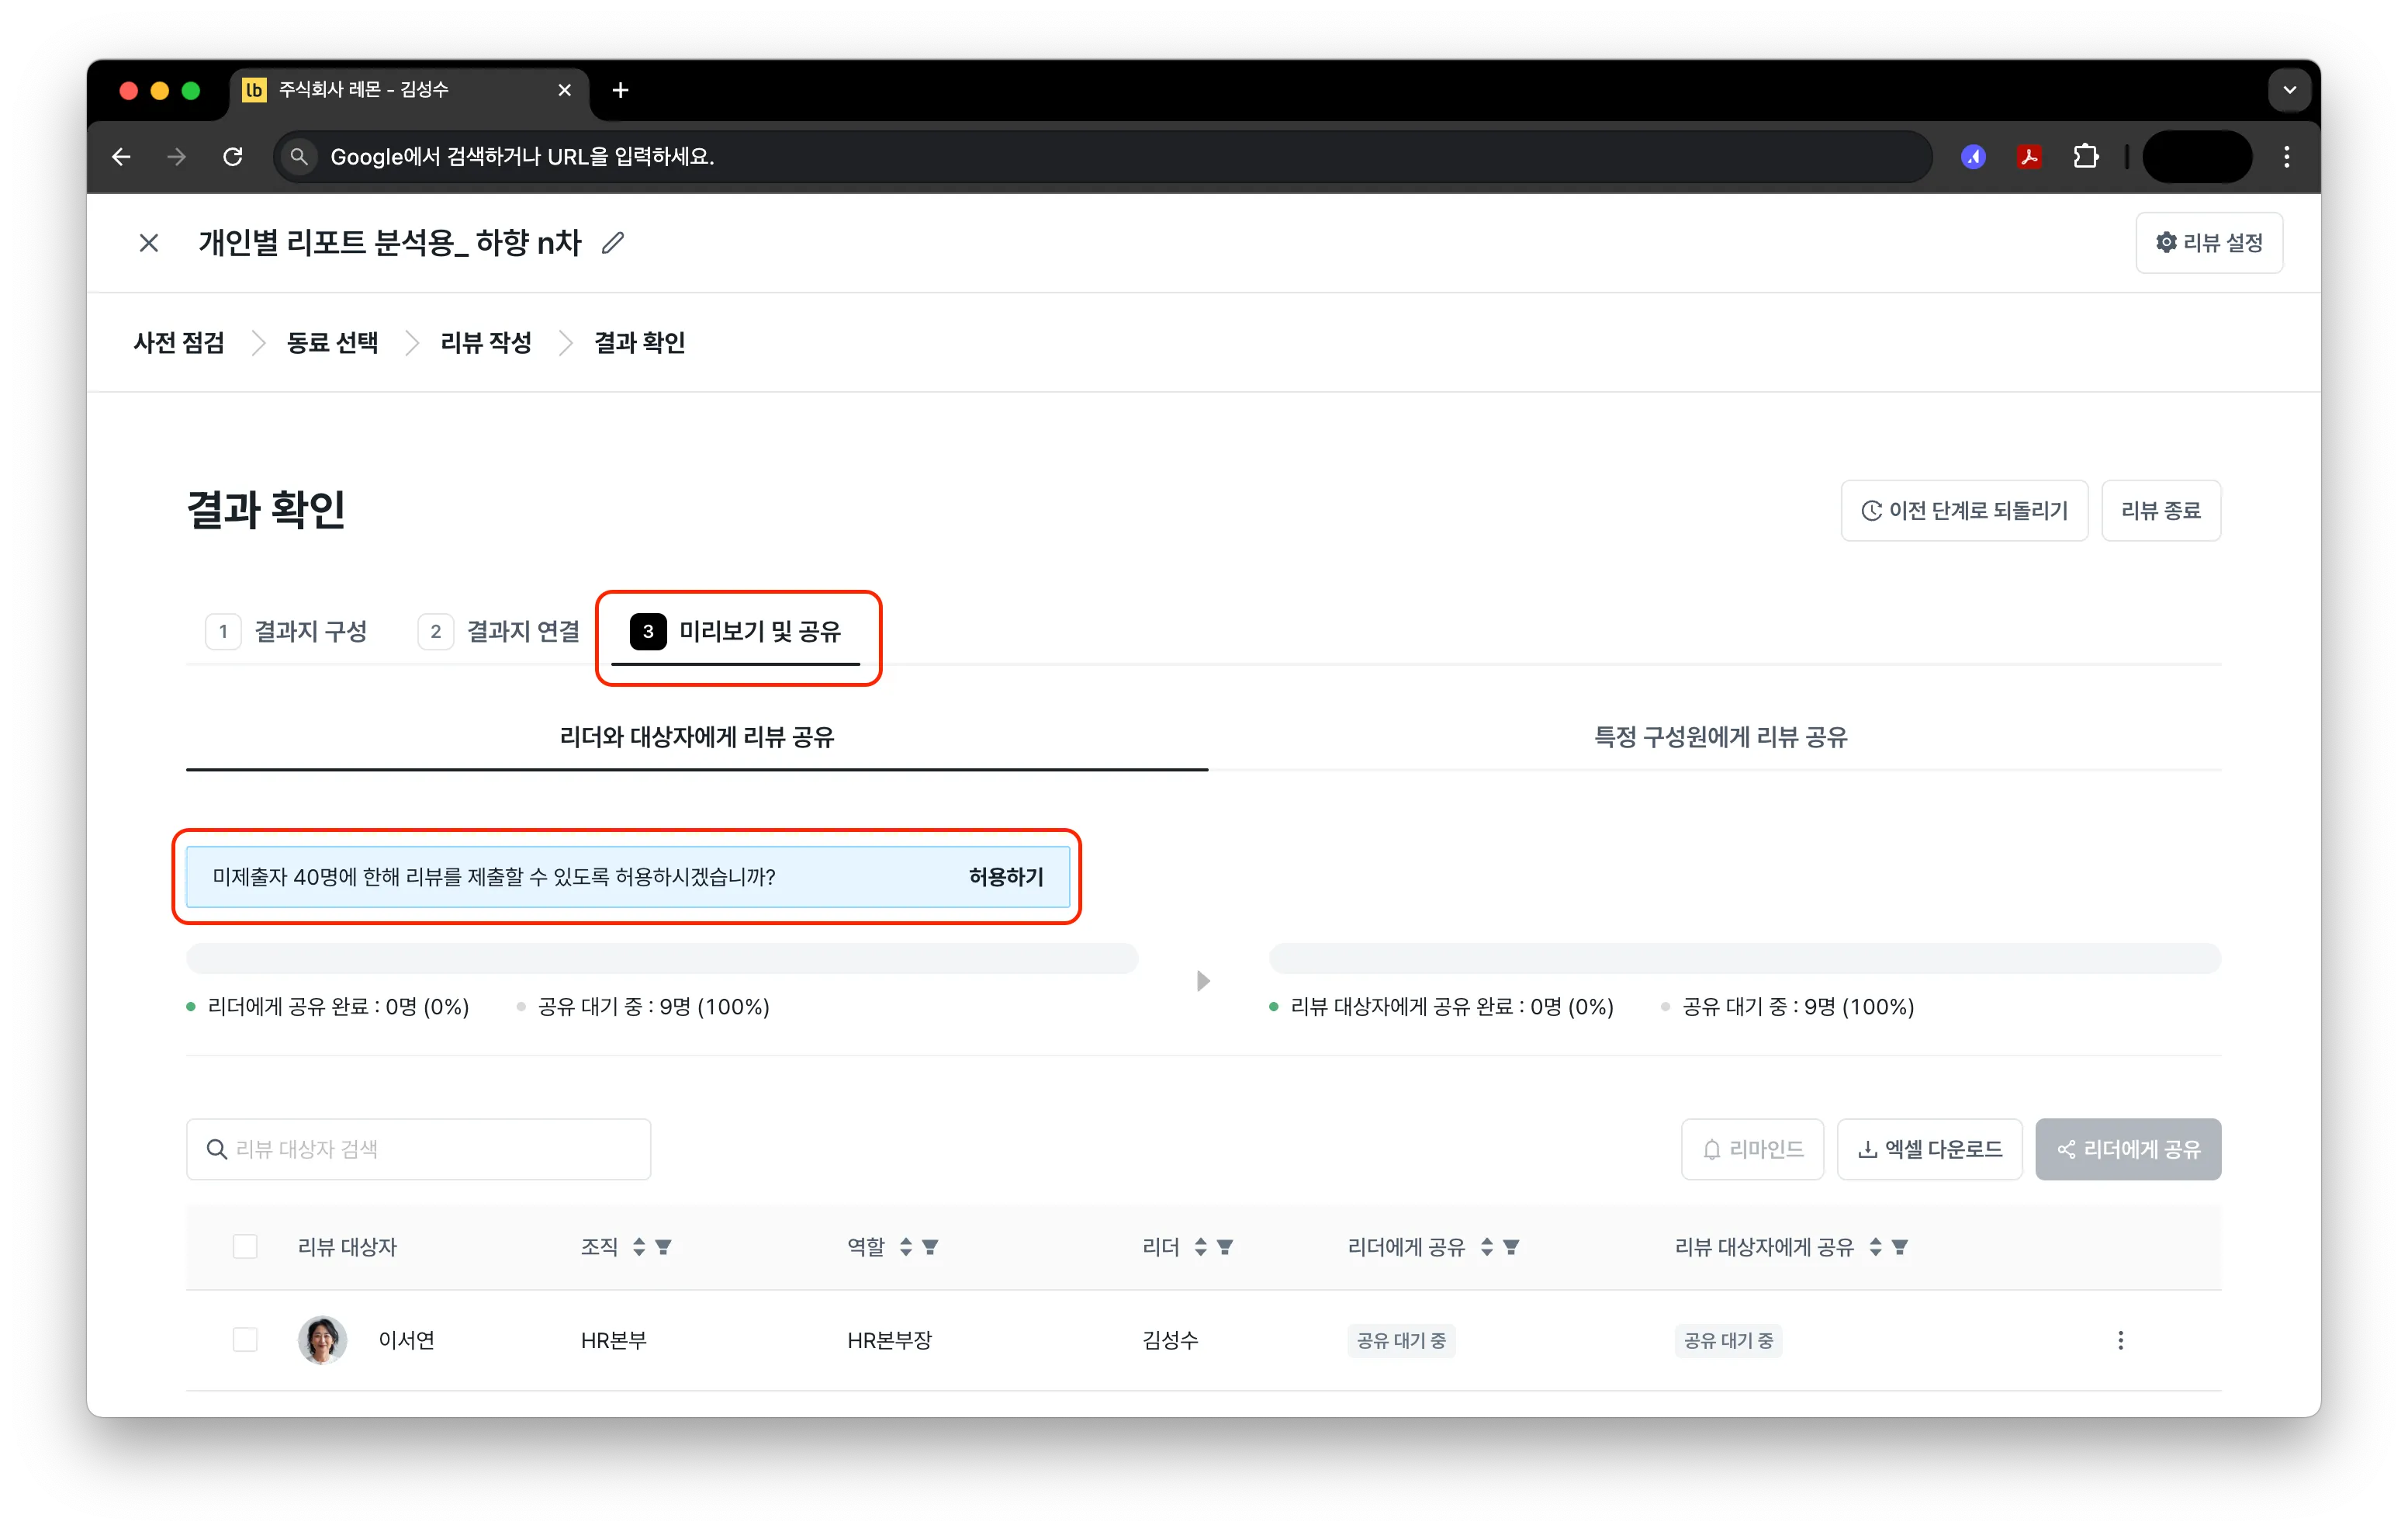Click 이서연's profile avatar
This screenshot has height=1532, width=2408.
click(322, 1340)
